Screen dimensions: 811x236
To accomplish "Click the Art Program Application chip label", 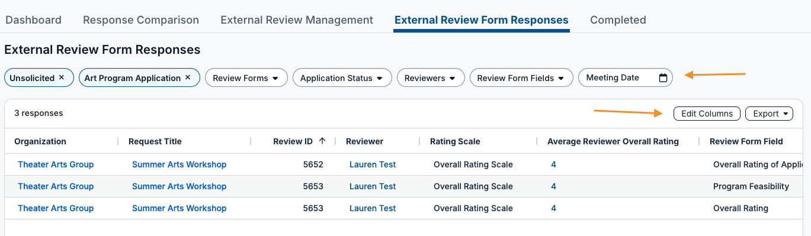I will pyautogui.click(x=133, y=78).
